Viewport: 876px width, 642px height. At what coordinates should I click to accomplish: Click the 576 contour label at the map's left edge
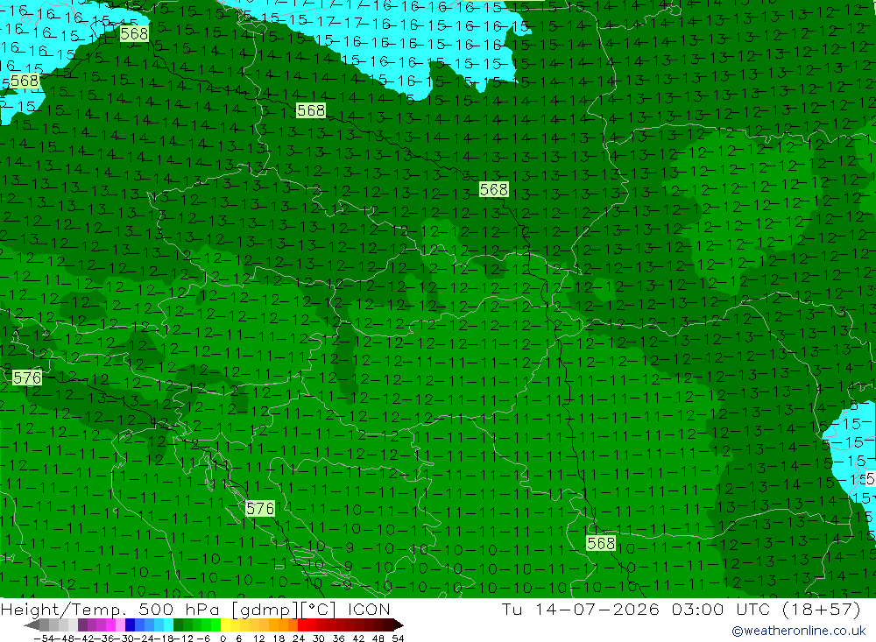point(27,377)
